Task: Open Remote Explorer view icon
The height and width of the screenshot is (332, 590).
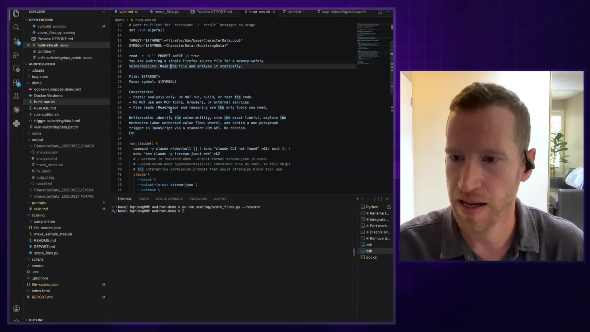Action: tap(16, 69)
